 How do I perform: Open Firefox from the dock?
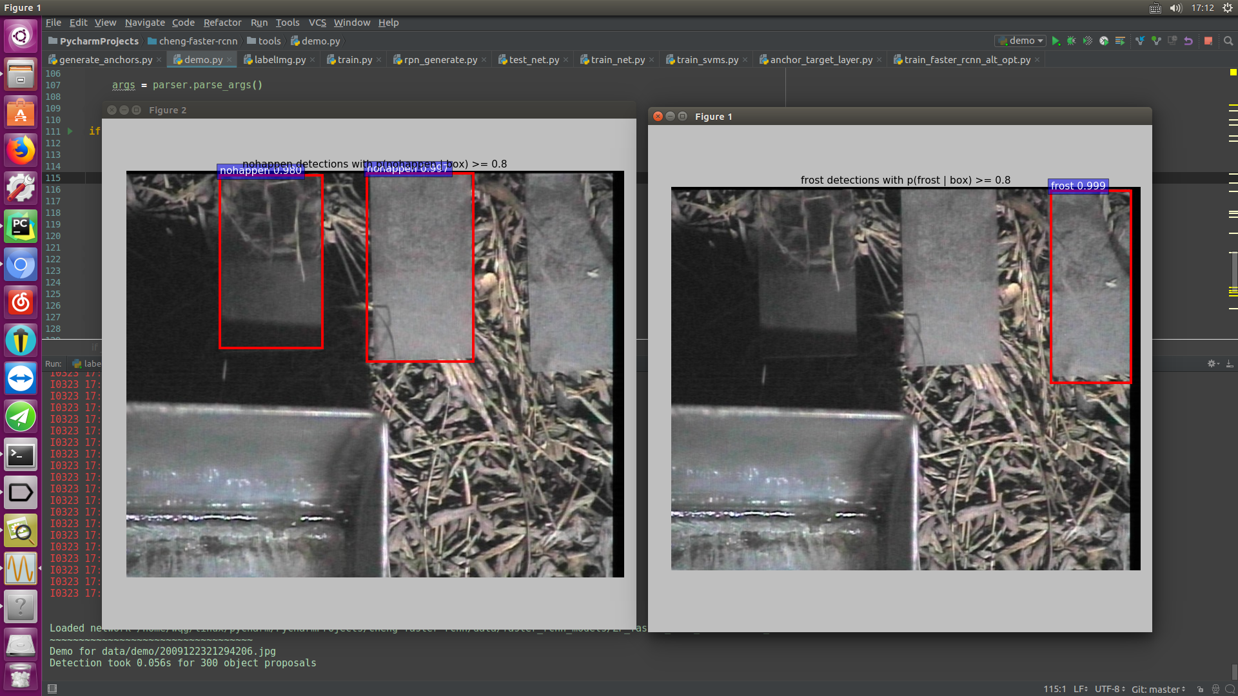[x=21, y=151]
